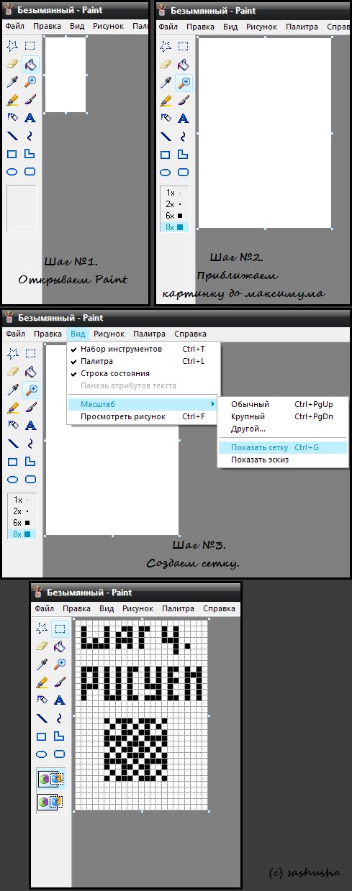Open 'Справка' menu in Step 3 window
This screenshot has height=891, width=352.
189,334
